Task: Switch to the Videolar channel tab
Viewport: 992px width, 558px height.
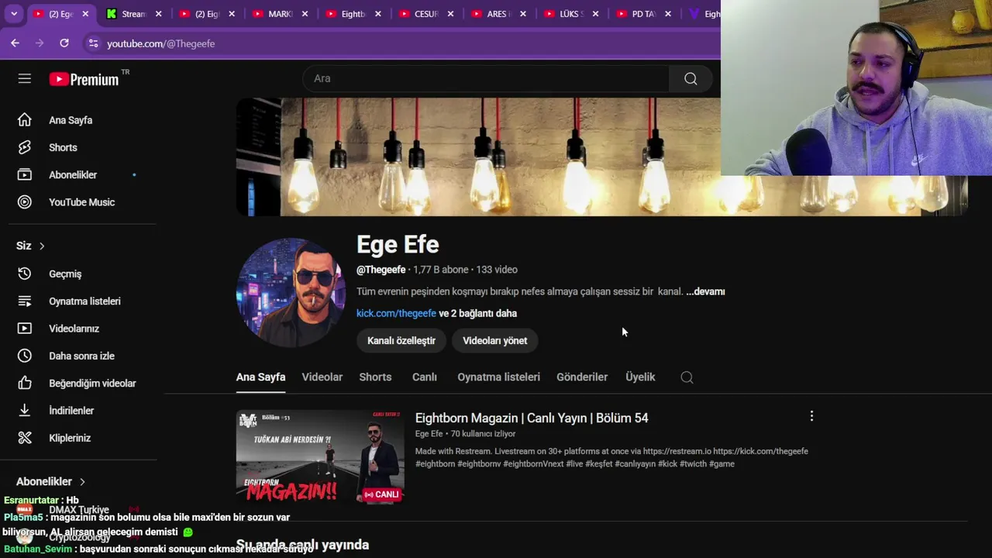Action: [x=322, y=377]
